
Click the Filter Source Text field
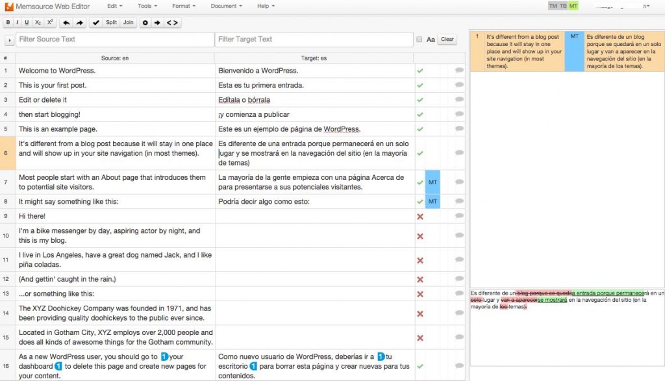coord(115,40)
